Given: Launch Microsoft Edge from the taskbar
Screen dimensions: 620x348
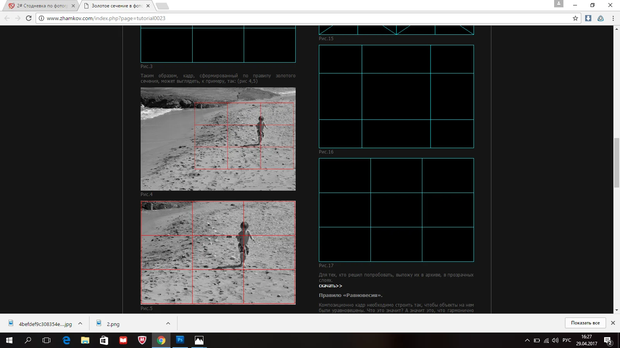Looking at the screenshot, I should coord(66,340).
